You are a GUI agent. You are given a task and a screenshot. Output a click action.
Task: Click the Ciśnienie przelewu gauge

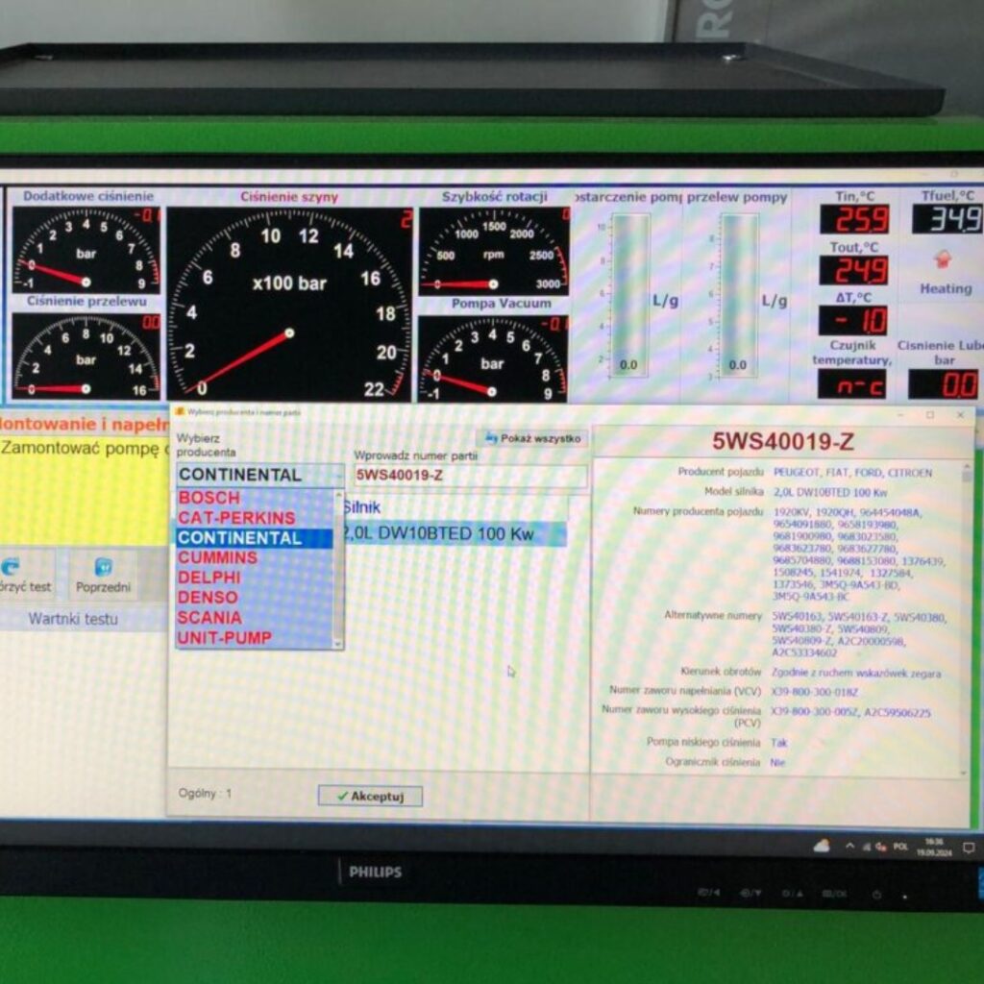coord(86,356)
